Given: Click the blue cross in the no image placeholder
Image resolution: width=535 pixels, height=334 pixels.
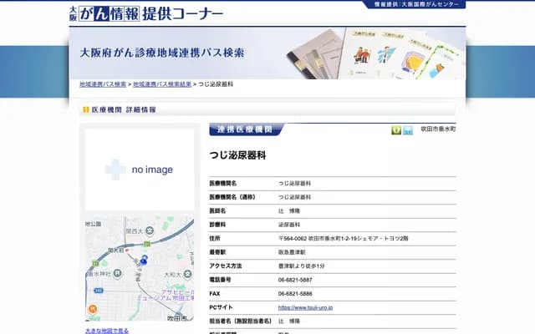Looking at the screenshot, I should point(115,170).
